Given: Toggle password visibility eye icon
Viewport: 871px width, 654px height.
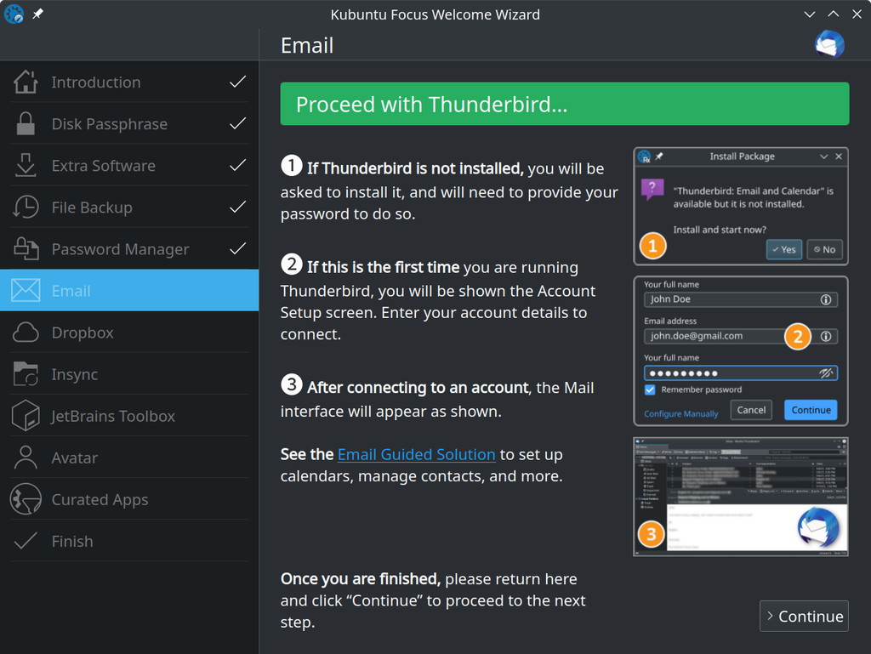Looking at the screenshot, I should pyautogui.click(x=826, y=373).
